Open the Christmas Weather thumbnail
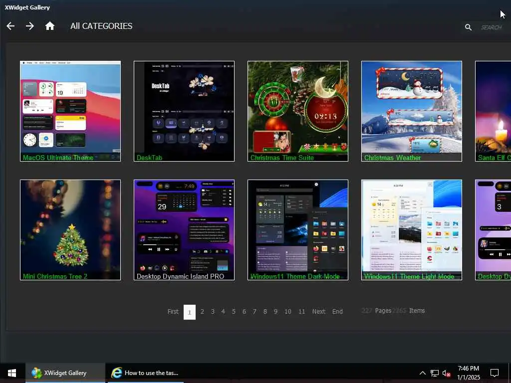 click(412, 111)
